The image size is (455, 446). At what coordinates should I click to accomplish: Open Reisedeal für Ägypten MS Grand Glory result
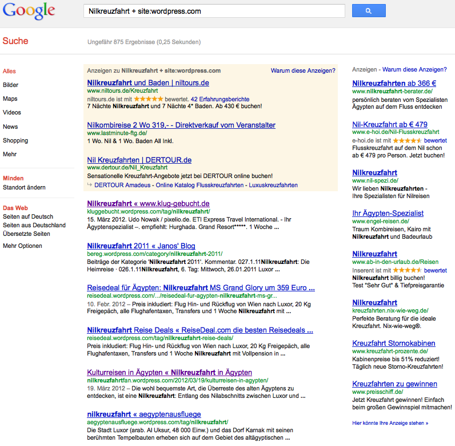(201, 287)
